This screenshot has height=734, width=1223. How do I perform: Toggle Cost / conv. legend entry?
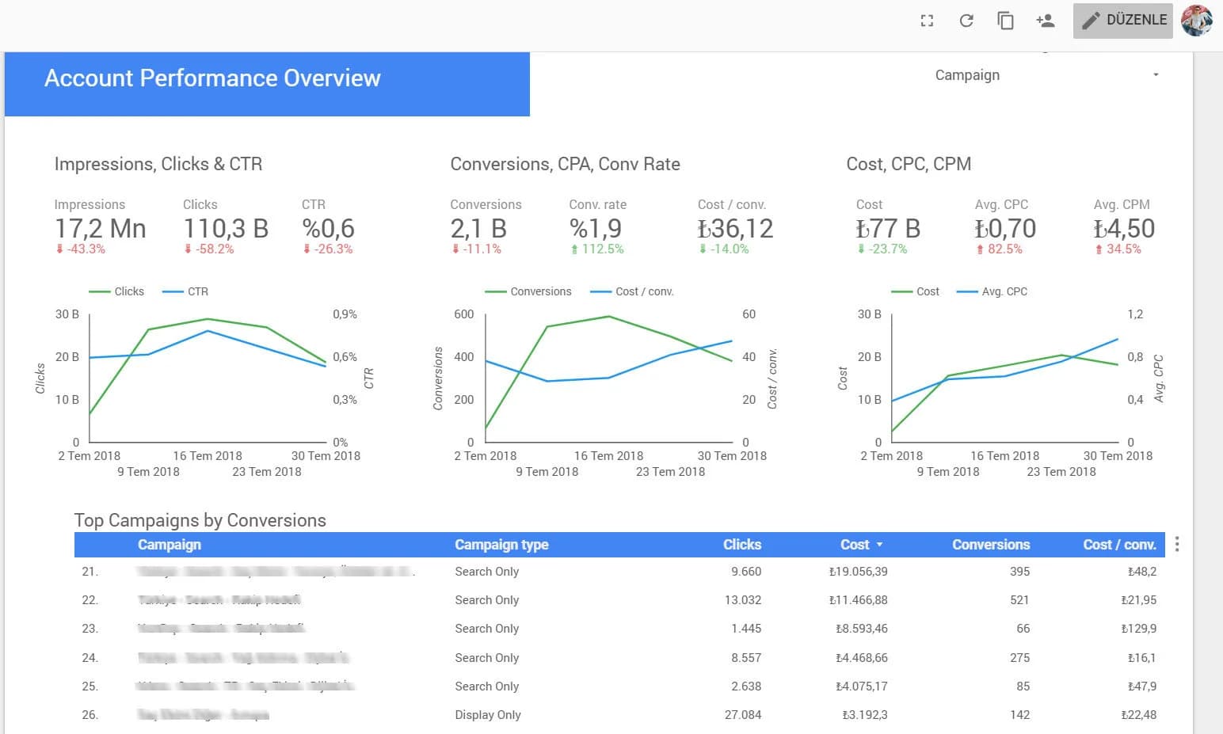[x=632, y=291]
